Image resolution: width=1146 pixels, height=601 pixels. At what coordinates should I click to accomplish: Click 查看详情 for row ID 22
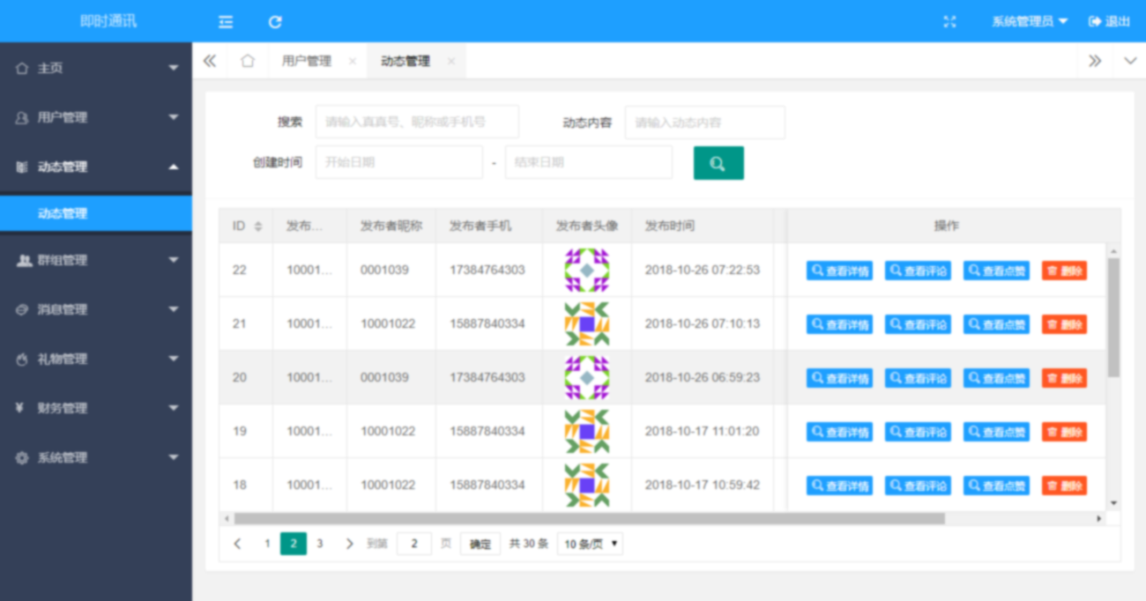[x=839, y=271]
